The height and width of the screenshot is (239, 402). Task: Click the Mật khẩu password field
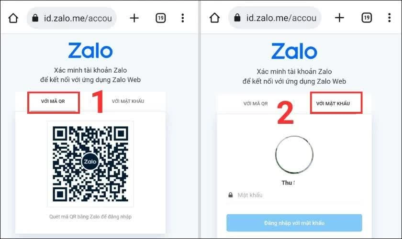click(x=294, y=195)
